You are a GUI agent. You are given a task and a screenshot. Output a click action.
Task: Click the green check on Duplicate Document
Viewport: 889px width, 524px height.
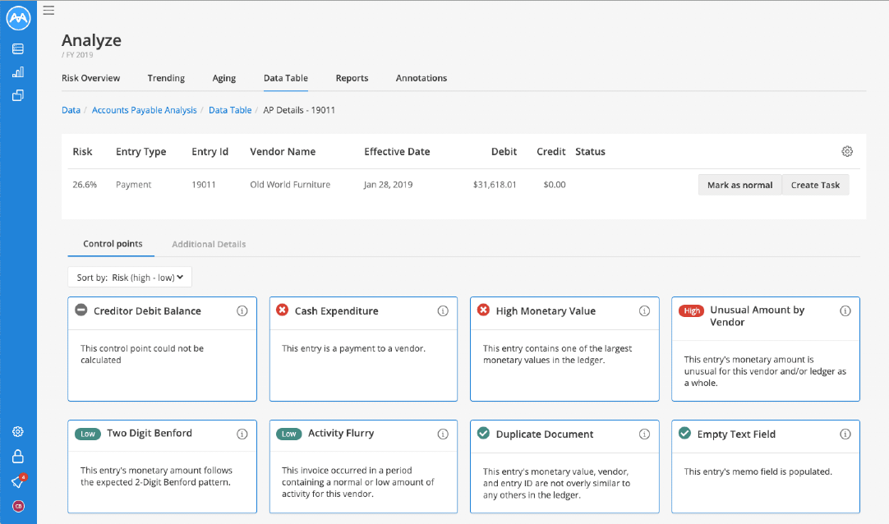[x=483, y=434]
